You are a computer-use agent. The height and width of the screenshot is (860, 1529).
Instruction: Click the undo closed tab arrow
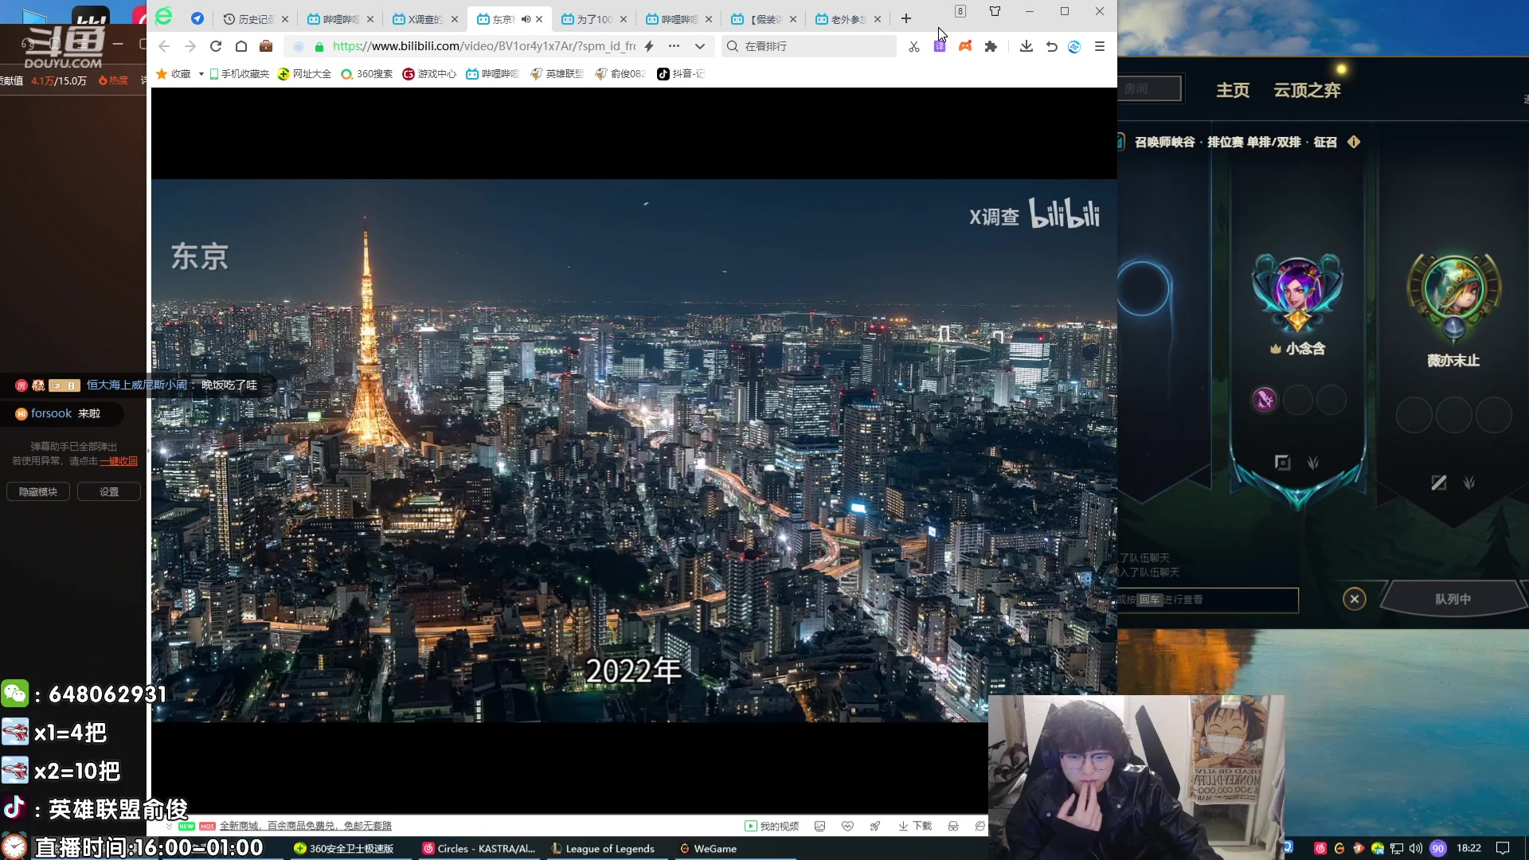1051,46
